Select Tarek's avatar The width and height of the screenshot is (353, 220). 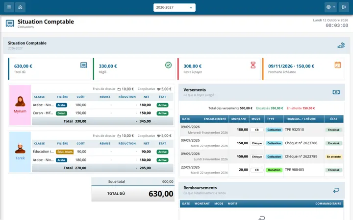[20, 148]
